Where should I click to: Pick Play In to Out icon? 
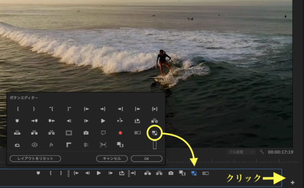pyautogui.click(x=155, y=109)
